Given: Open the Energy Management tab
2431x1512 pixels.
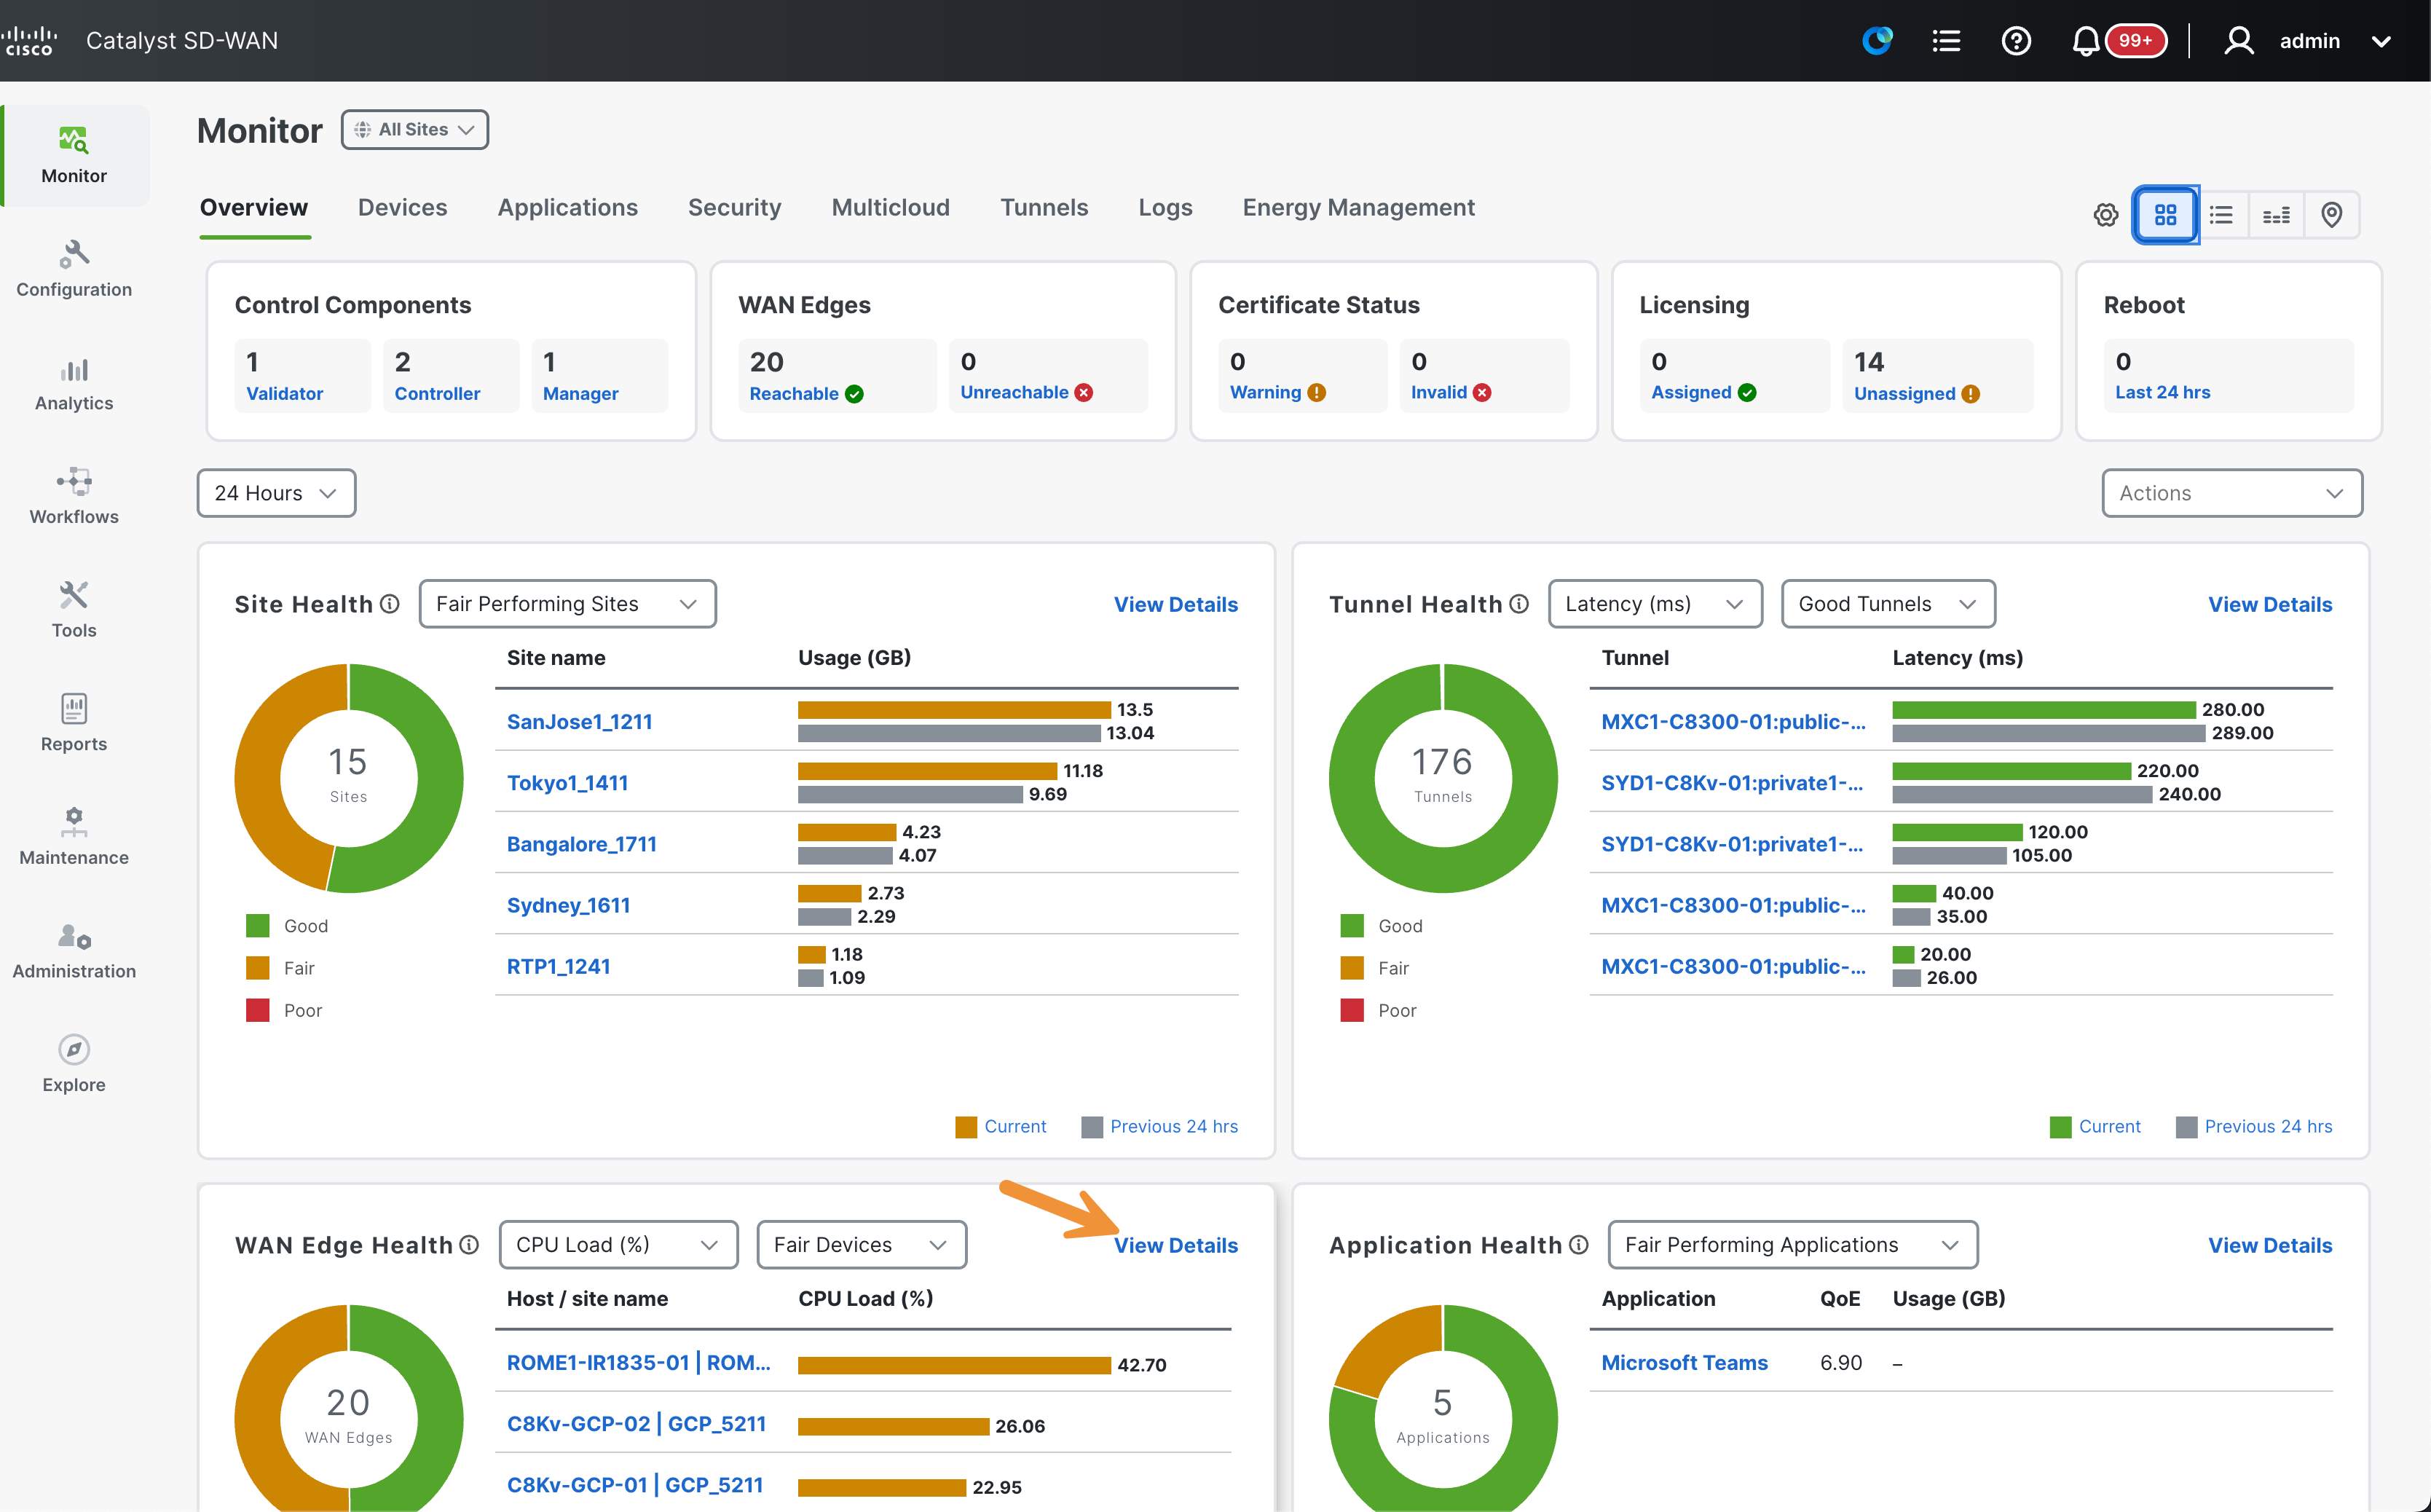Looking at the screenshot, I should pyautogui.click(x=1359, y=207).
